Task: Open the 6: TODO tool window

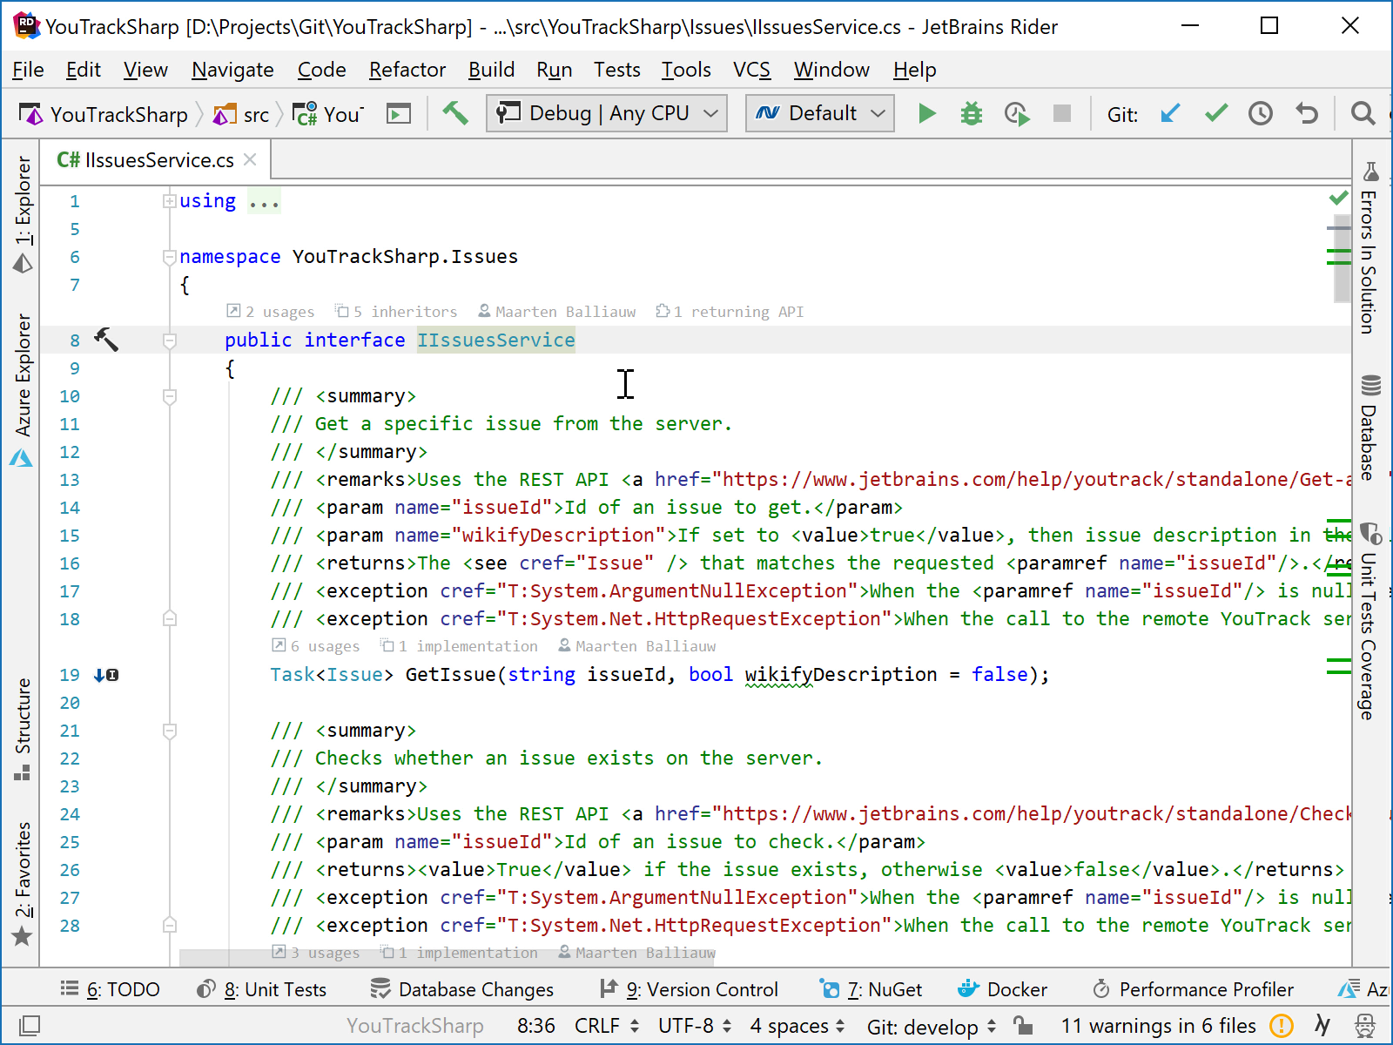Action: pyautogui.click(x=111, y=989)
